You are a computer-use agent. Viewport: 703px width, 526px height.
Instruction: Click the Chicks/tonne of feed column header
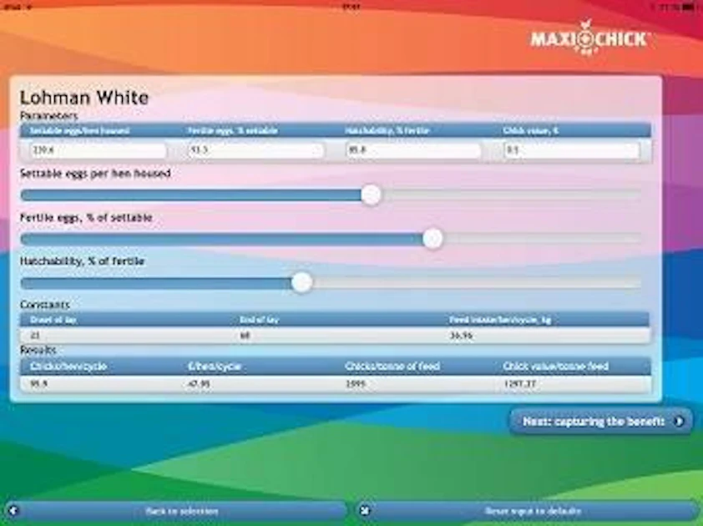pyautogui.click(x=392, y=367)
